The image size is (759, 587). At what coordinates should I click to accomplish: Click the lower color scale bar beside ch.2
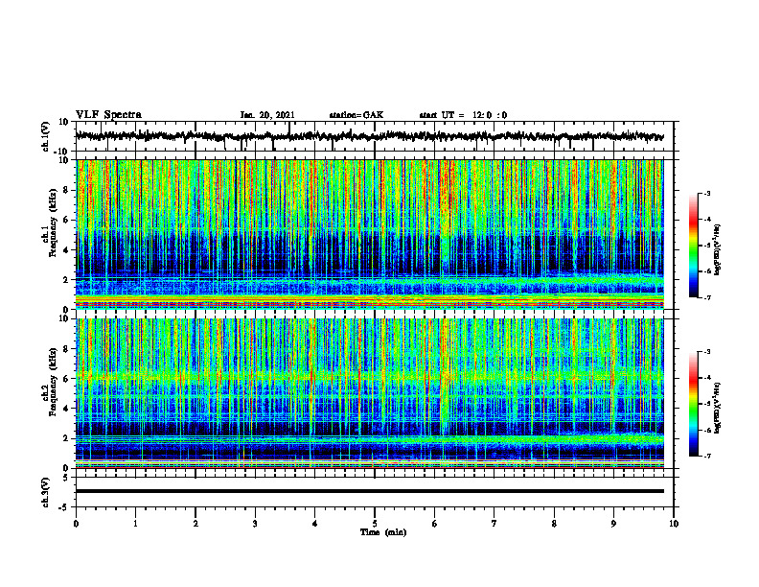[693, 404]
